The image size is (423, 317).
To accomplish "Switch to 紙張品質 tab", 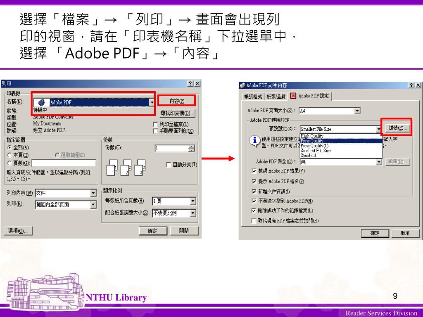I will [x=276, y=97].
